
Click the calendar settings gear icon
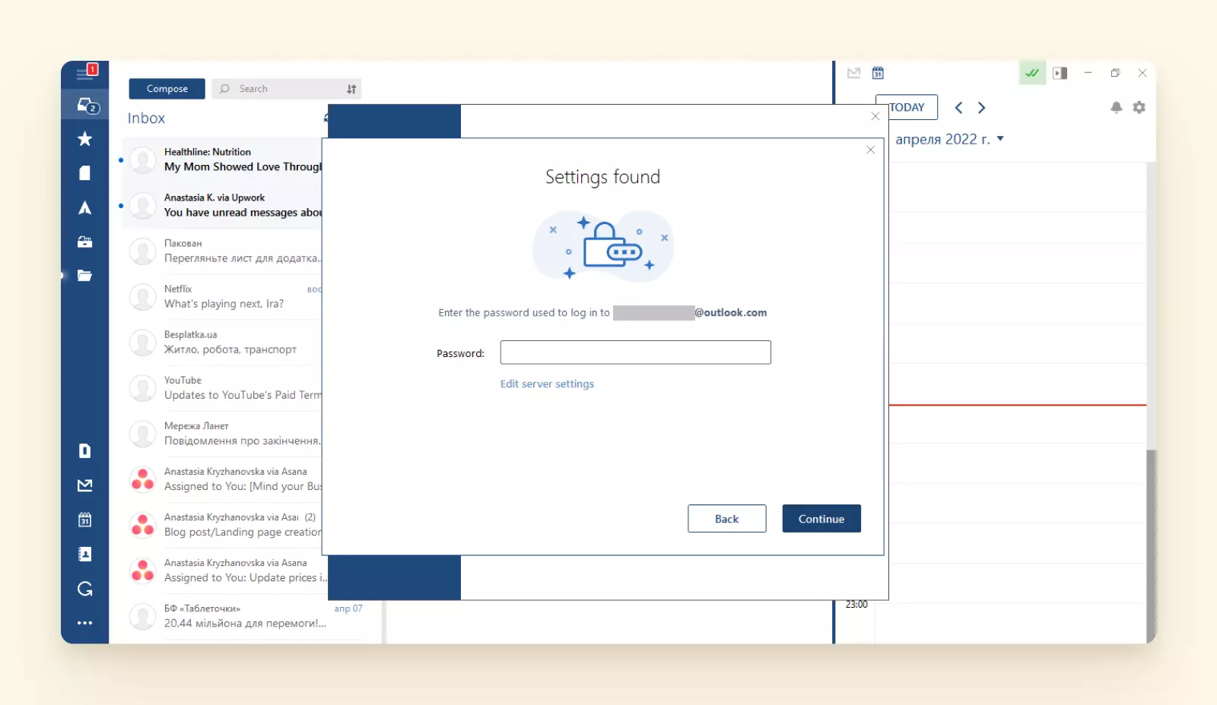click(1139, 108)
